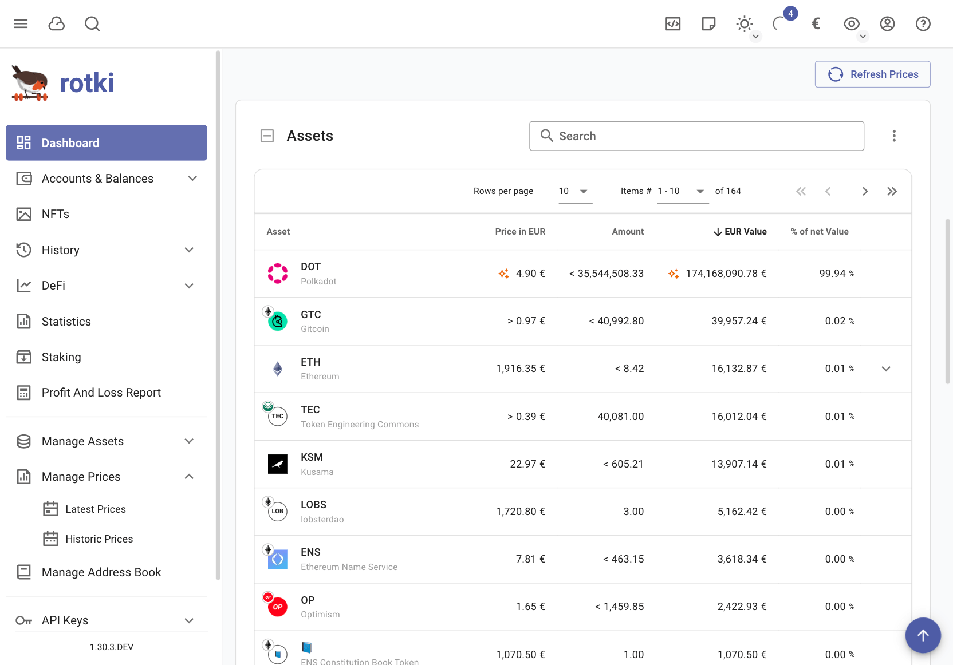Click the DOT Polkadot asset icon
The image size is (953, 665).
pyautogui.click(x=278, y=274)
